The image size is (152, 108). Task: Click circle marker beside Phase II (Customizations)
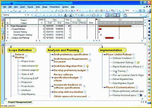137,87
